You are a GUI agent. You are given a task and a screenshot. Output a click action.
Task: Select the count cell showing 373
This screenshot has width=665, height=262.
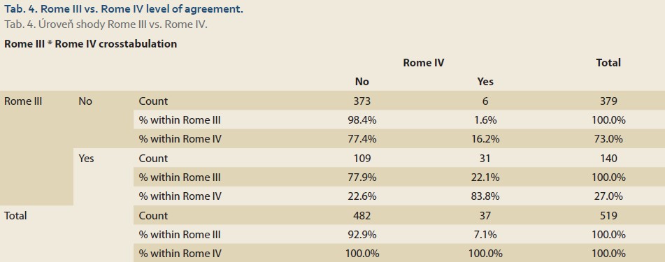click(362, 101)
